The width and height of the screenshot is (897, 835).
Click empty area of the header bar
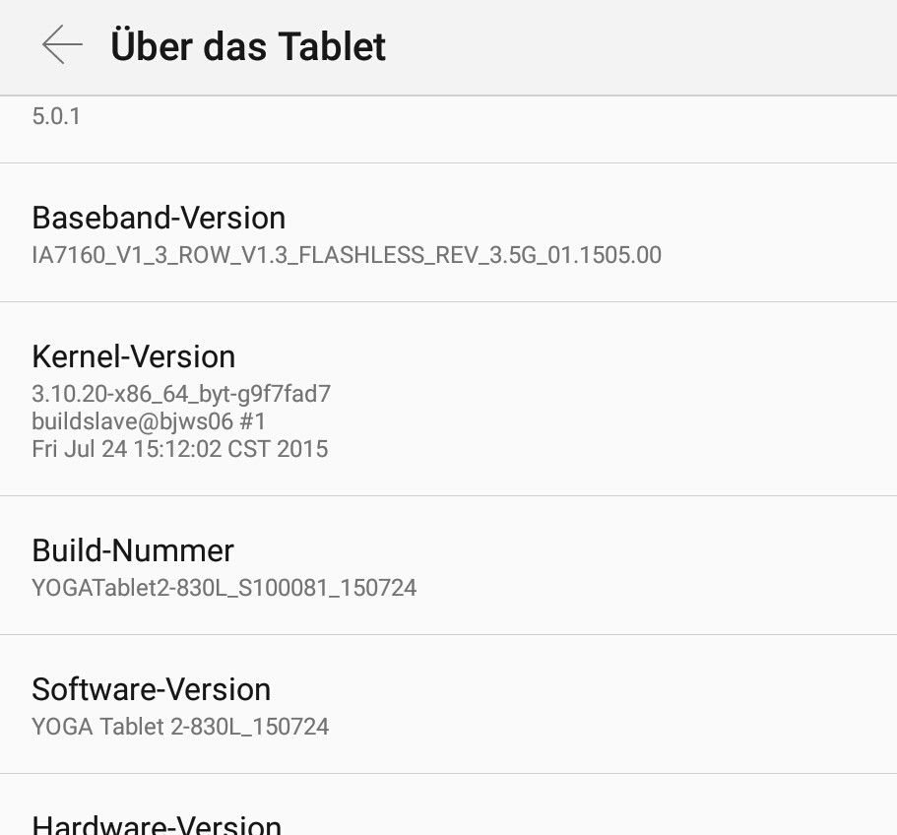pyautogui.click(x=641, y=47)
